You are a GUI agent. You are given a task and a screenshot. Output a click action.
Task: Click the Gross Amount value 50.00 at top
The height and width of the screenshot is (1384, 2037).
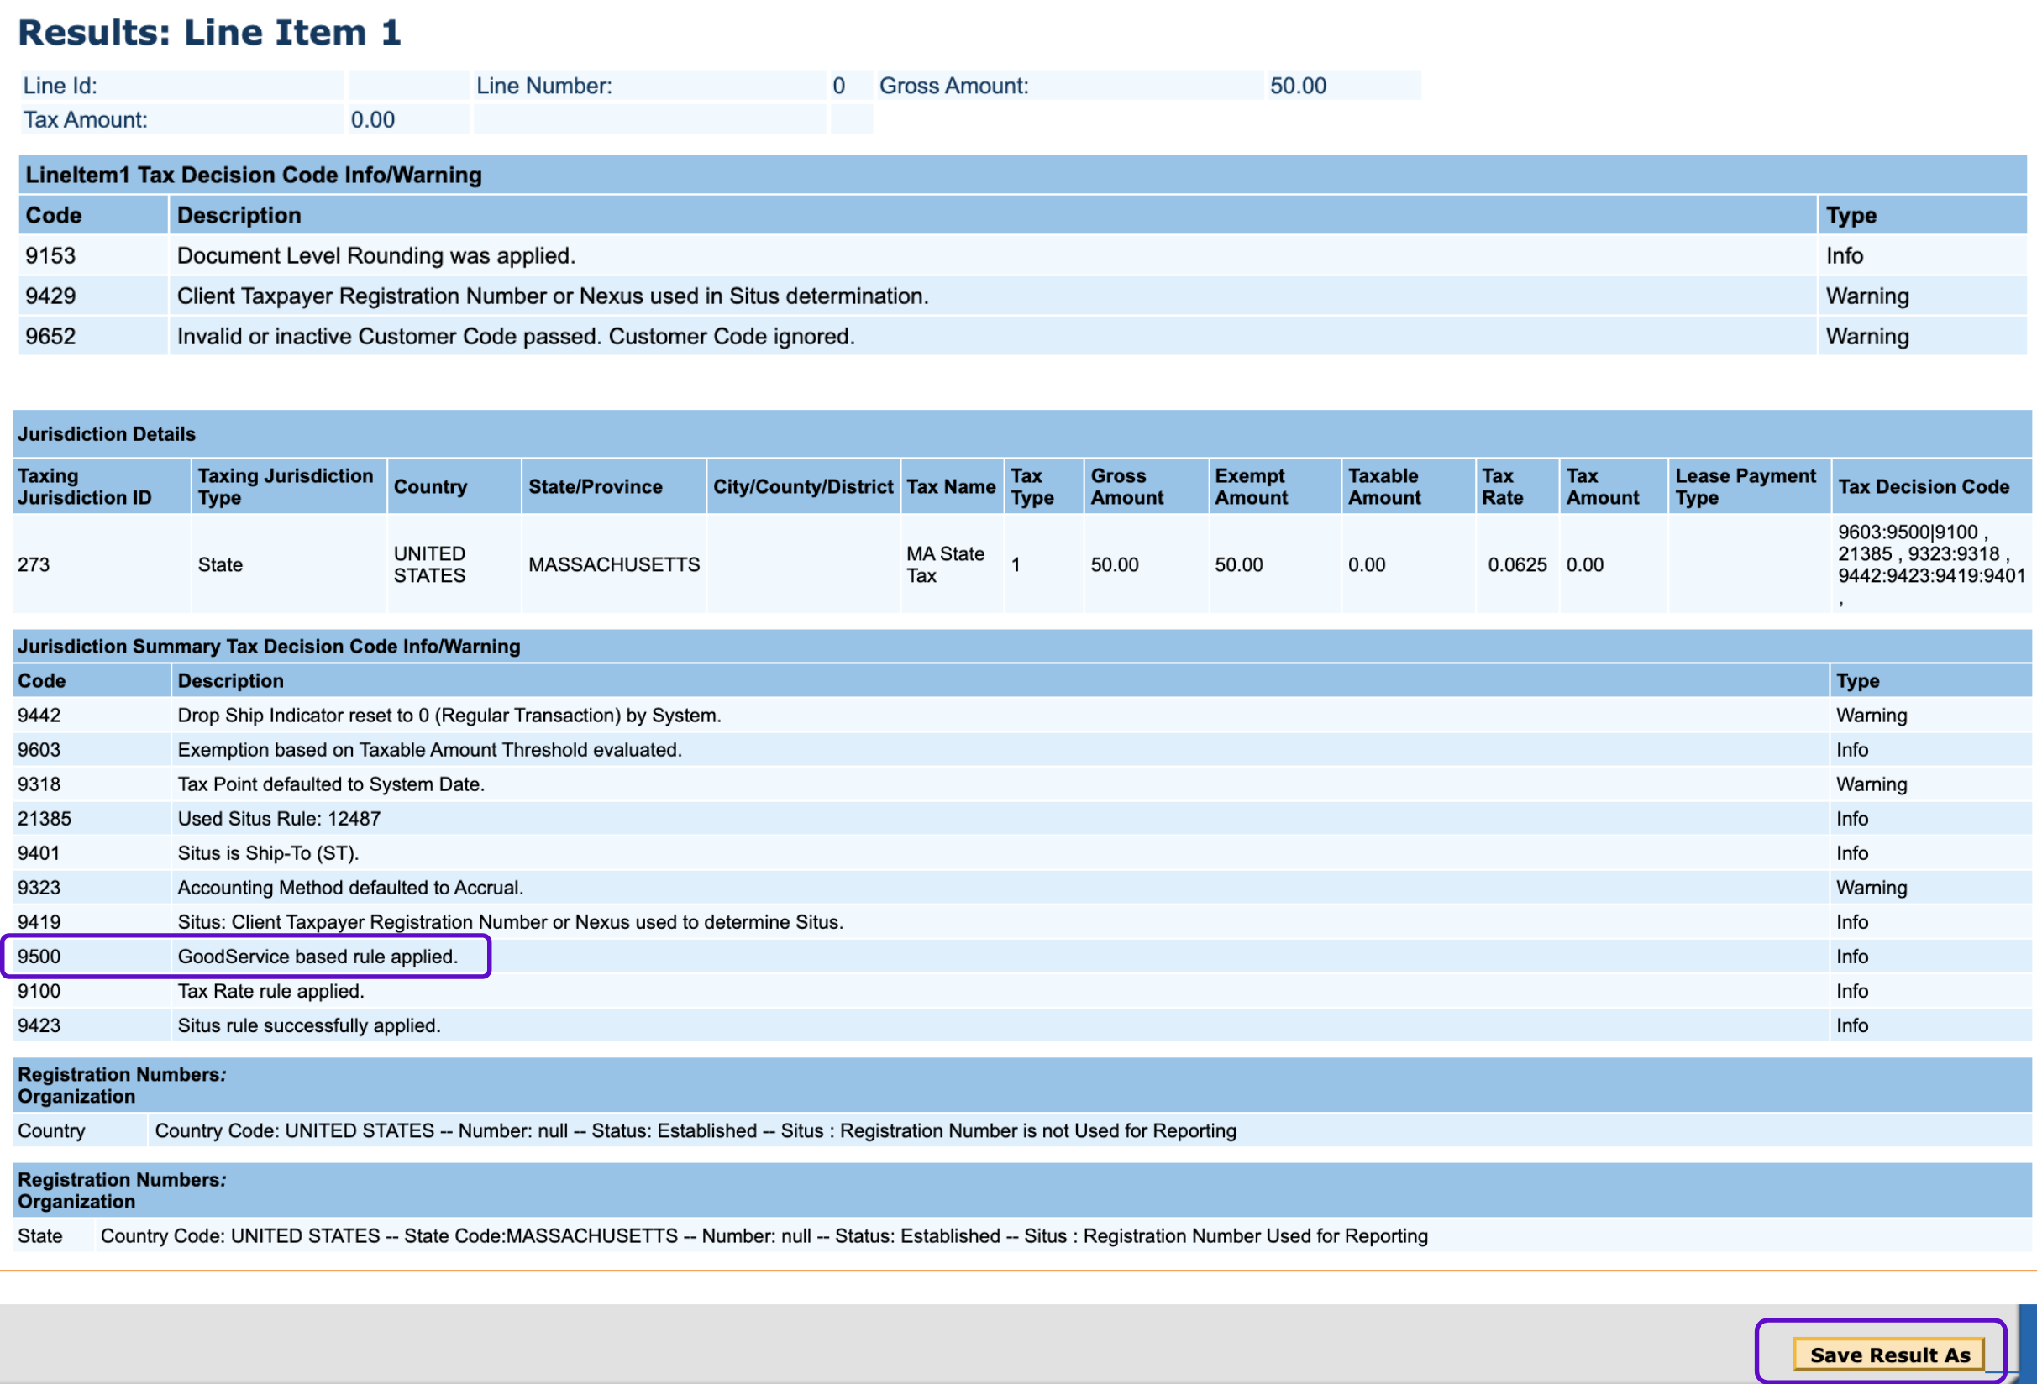point(1297,86)
